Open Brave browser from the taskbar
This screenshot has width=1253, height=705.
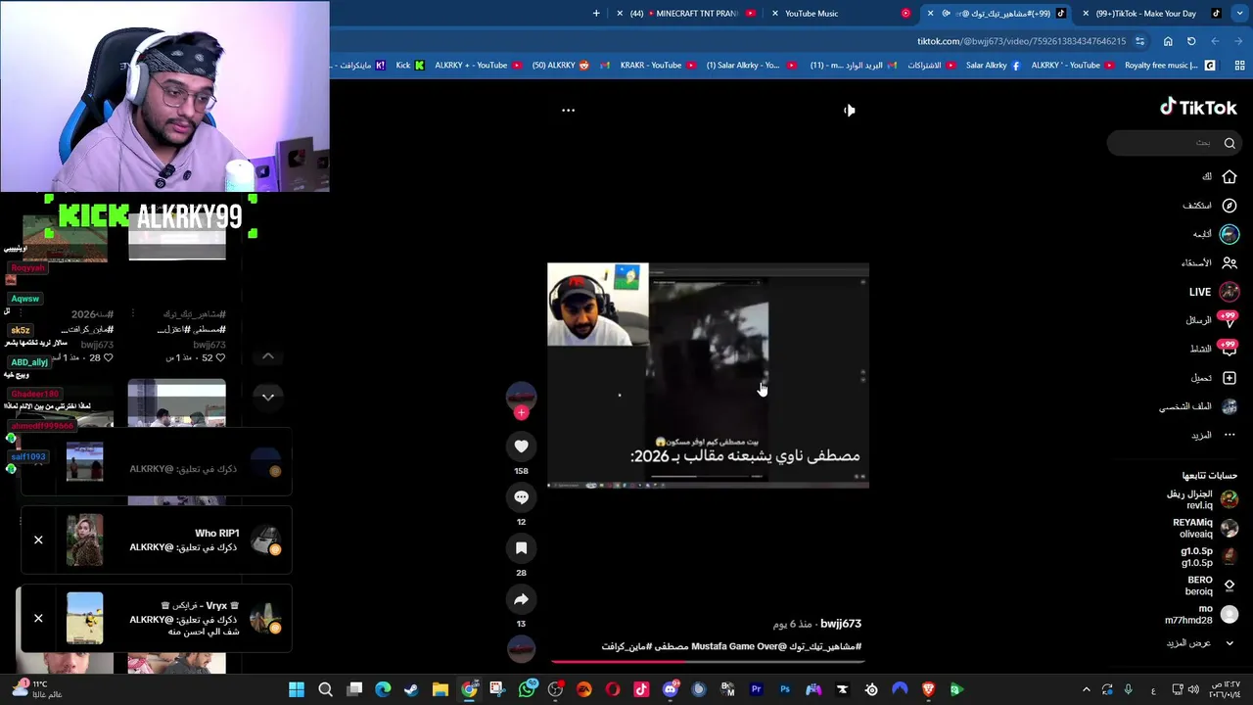928,689
